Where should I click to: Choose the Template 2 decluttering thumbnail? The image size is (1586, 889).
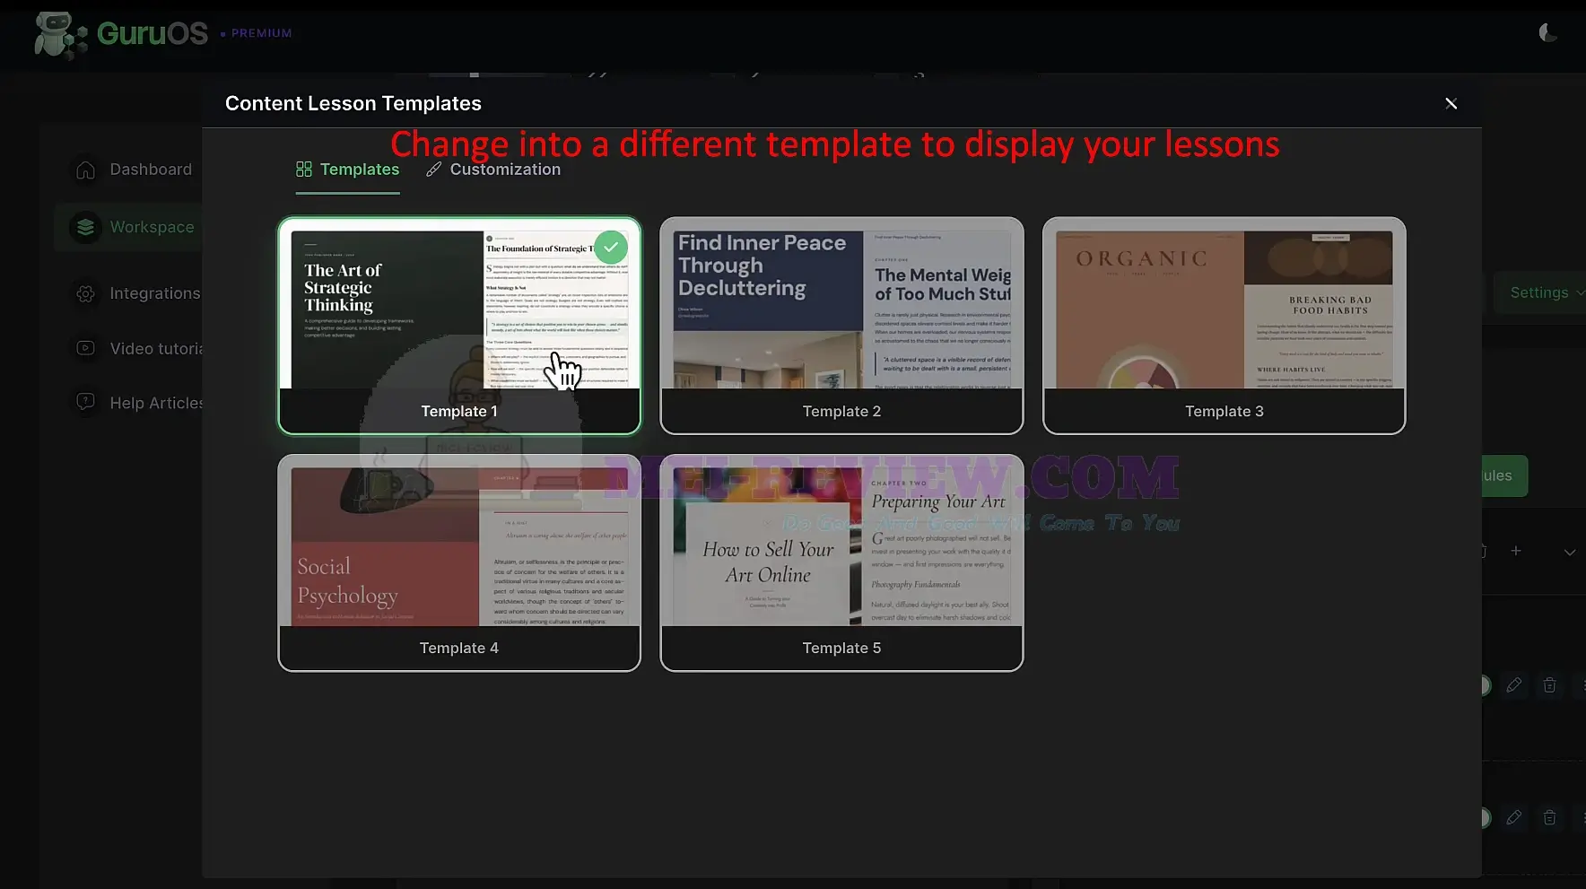841,309
